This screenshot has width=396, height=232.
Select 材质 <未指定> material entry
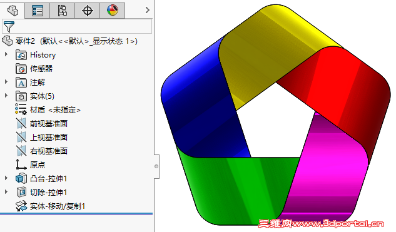[55, 110]
